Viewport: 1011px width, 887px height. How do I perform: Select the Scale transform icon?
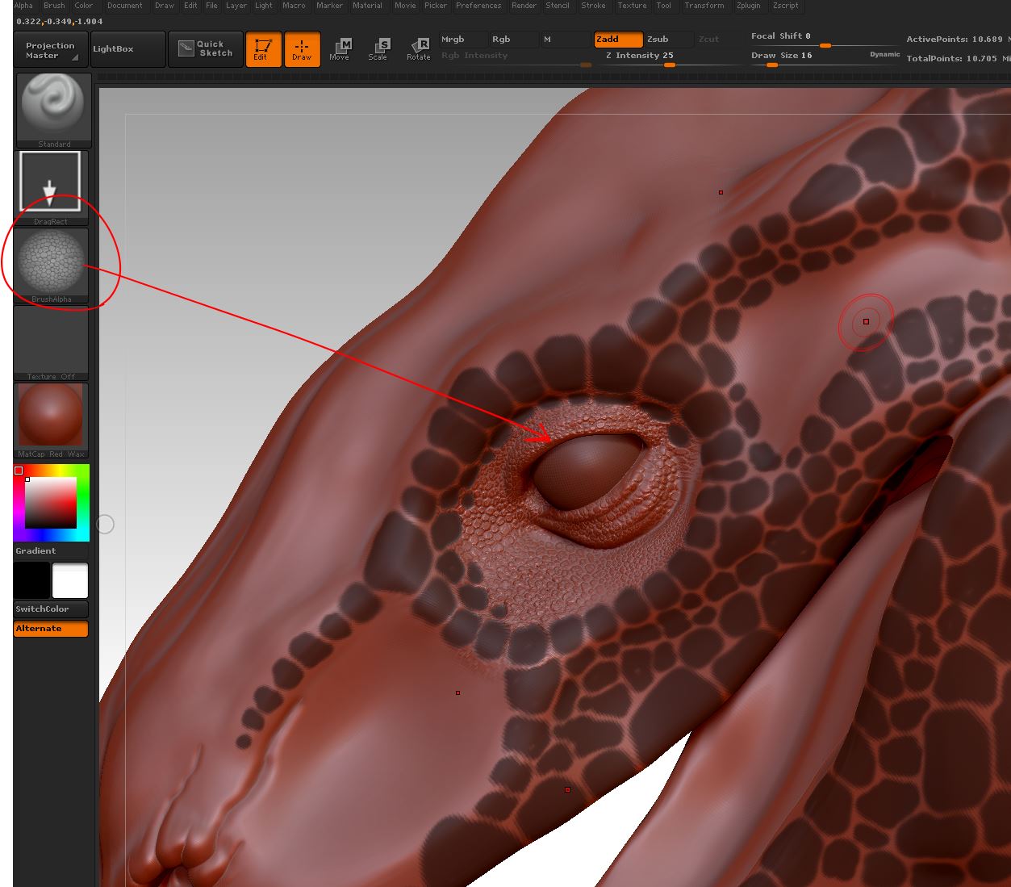click(x=378, y=49)
